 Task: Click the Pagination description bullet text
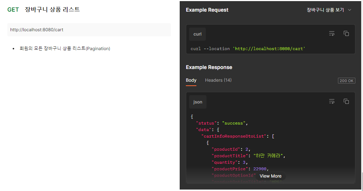coord(65,48)
